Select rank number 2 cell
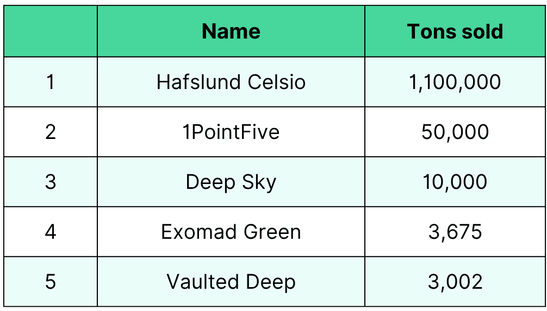Image resolution: width=547 pixels, height=311 pixels. click(x=51, y=132)
